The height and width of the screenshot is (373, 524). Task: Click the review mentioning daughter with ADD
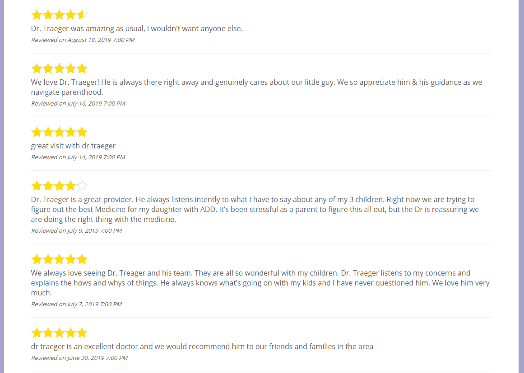pos(255,209)
